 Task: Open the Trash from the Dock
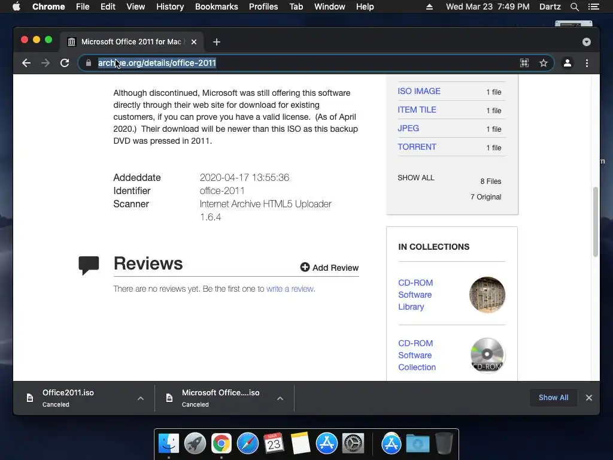[444, 443]
